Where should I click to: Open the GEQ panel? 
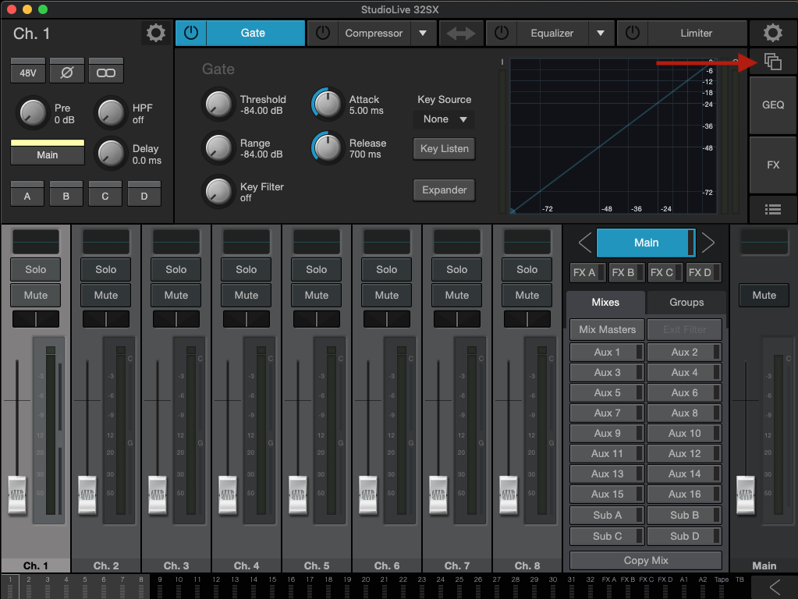[772, 105]
